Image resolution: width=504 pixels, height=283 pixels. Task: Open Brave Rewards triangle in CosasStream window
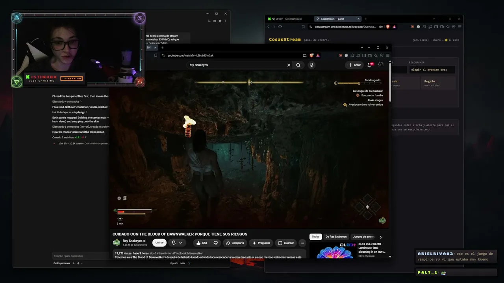394,27
